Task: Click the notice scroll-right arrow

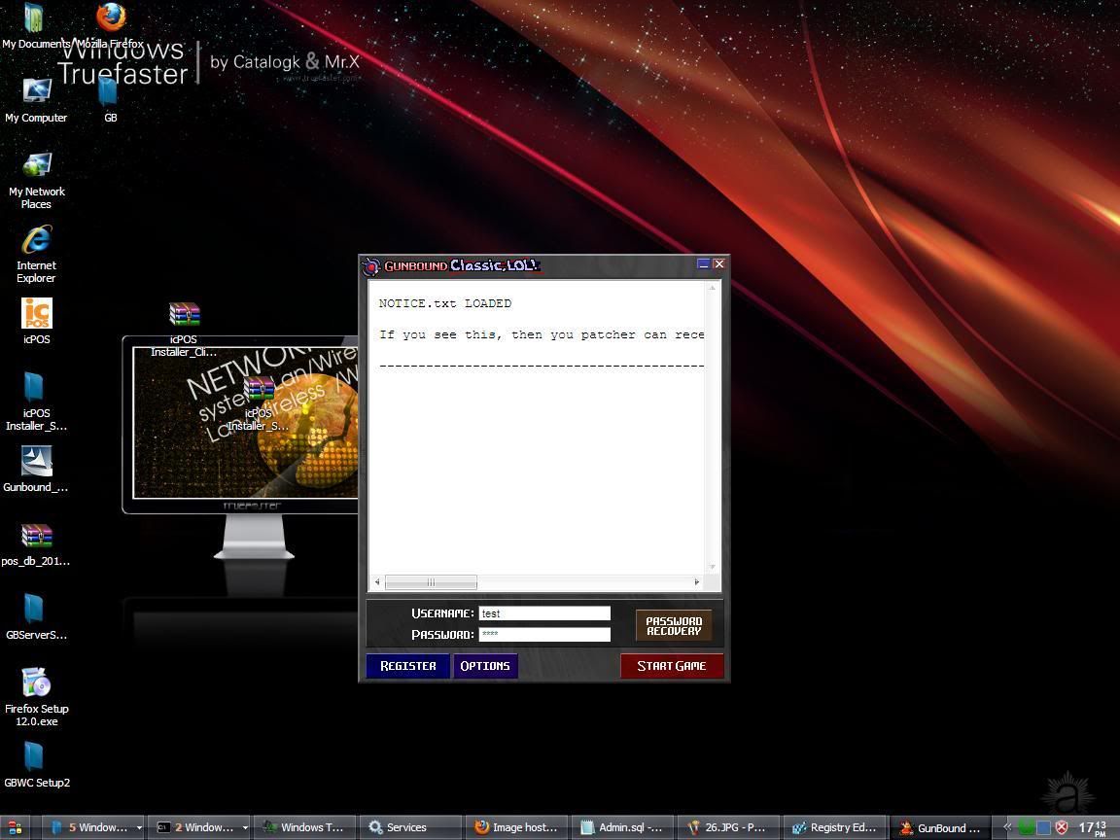Action: pyautogui.click(x=696, y=582)
